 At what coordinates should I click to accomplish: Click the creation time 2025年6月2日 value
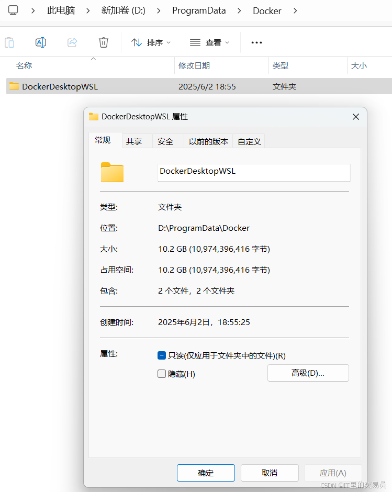[x=204, y=322]
